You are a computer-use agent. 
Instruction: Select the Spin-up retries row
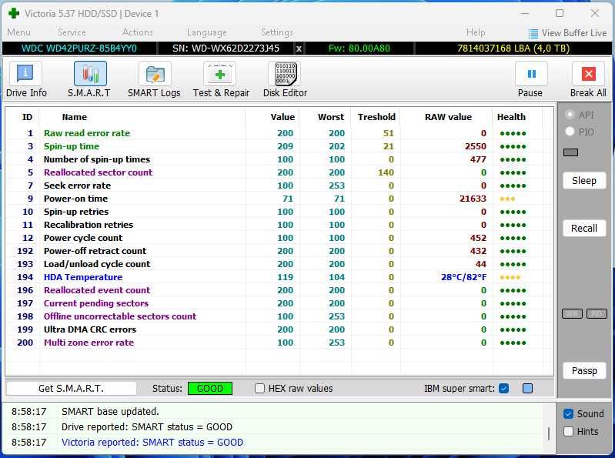279,212
